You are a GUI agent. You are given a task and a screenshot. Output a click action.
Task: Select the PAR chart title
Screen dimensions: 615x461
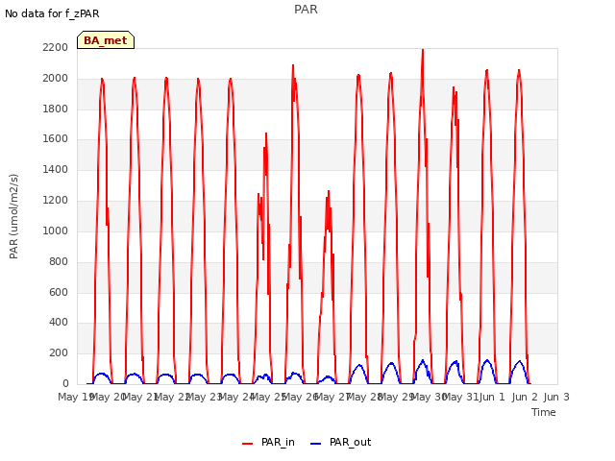tap(306, 10)
